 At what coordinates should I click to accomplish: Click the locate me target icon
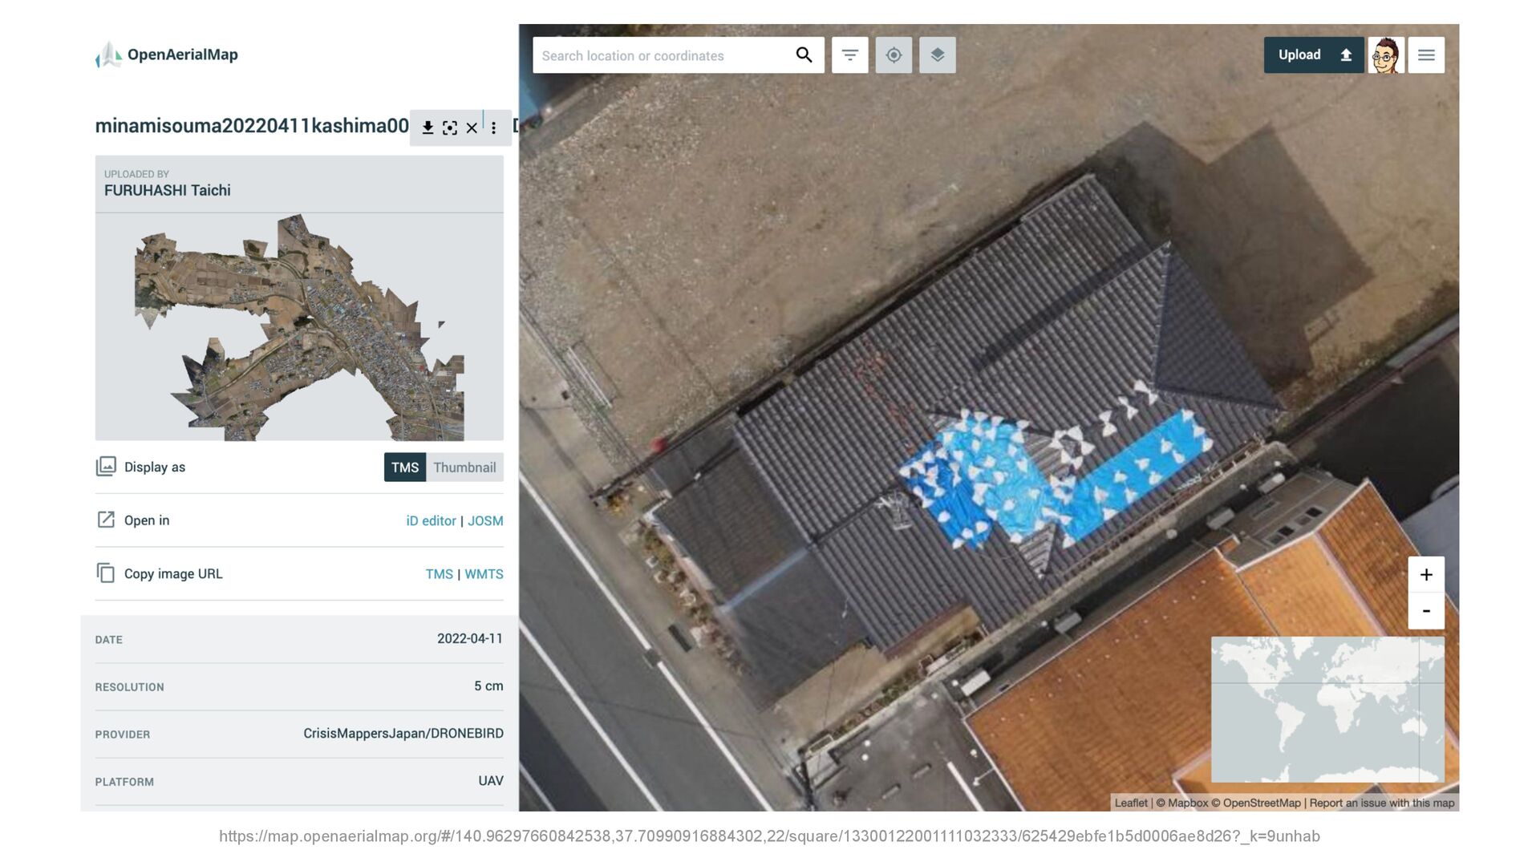[894, 55]
